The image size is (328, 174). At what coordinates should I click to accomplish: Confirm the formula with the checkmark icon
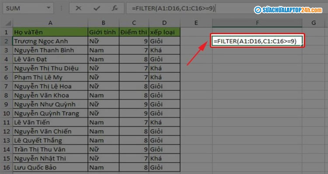click(x=97, y=8)
